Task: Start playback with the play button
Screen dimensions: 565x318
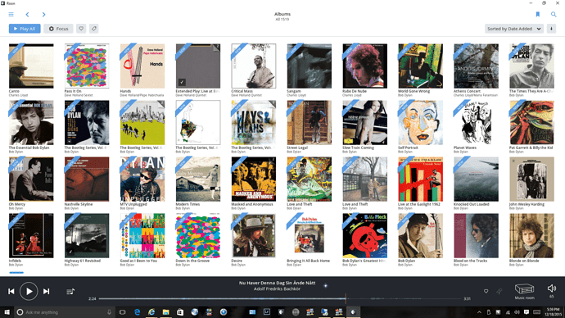Action: coord(29,291)
